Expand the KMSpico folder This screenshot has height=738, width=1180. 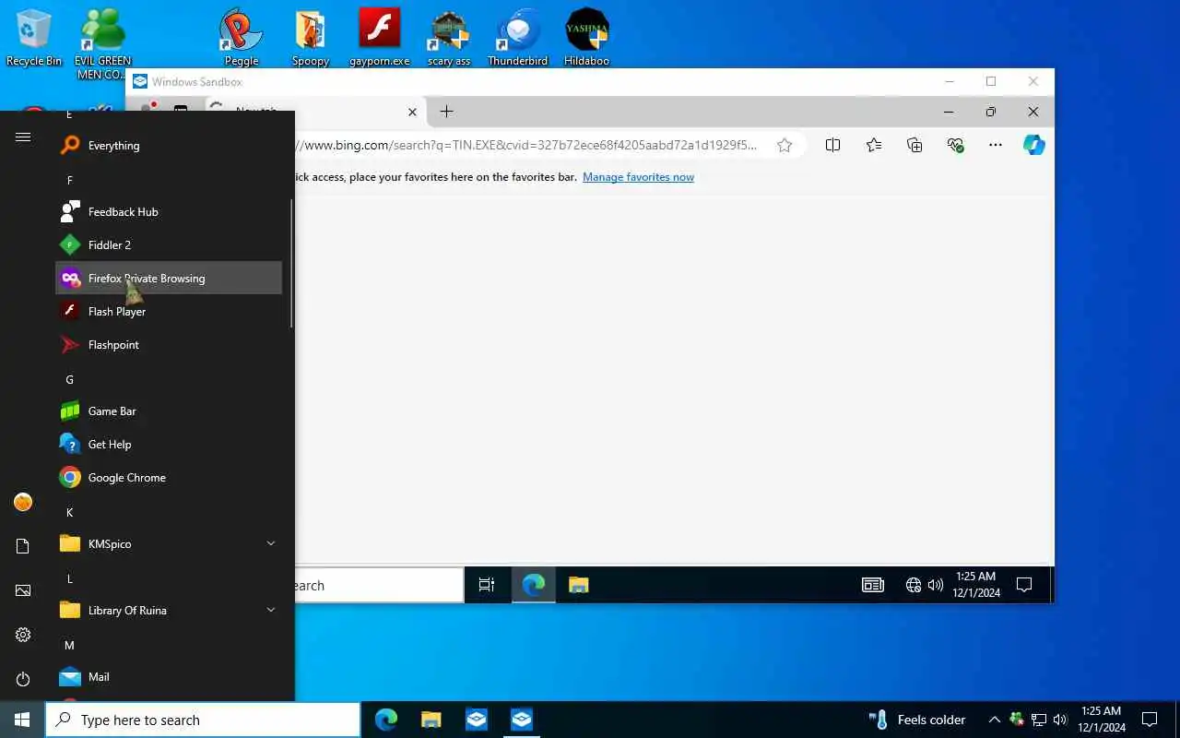(x=169, y=544)
